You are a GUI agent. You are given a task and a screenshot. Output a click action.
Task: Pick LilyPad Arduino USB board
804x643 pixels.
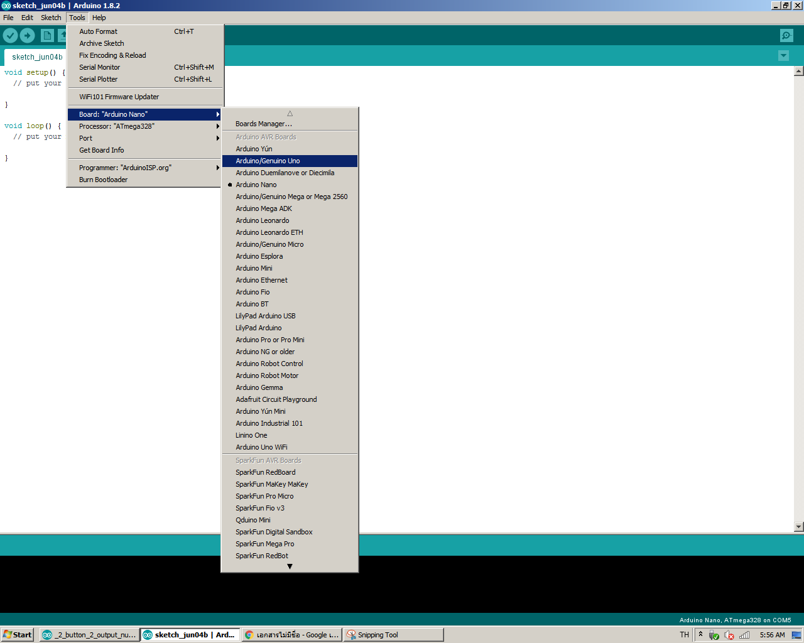coord(290,316)
